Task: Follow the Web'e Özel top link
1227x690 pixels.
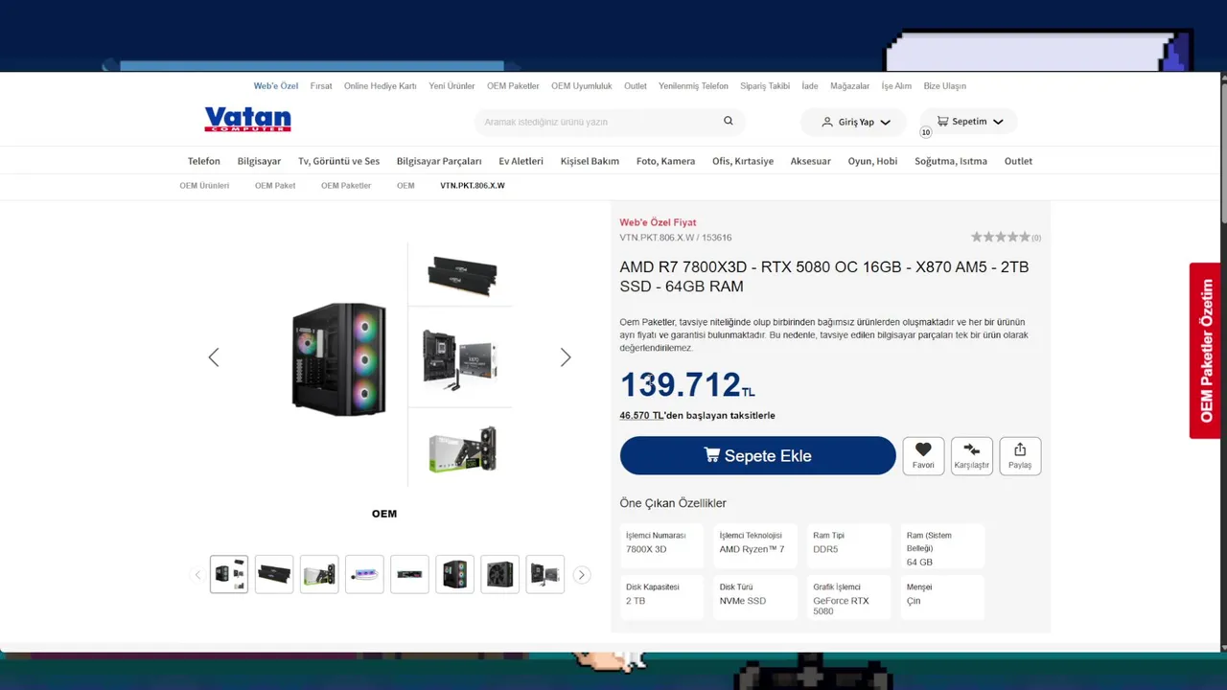Action: 276,86
